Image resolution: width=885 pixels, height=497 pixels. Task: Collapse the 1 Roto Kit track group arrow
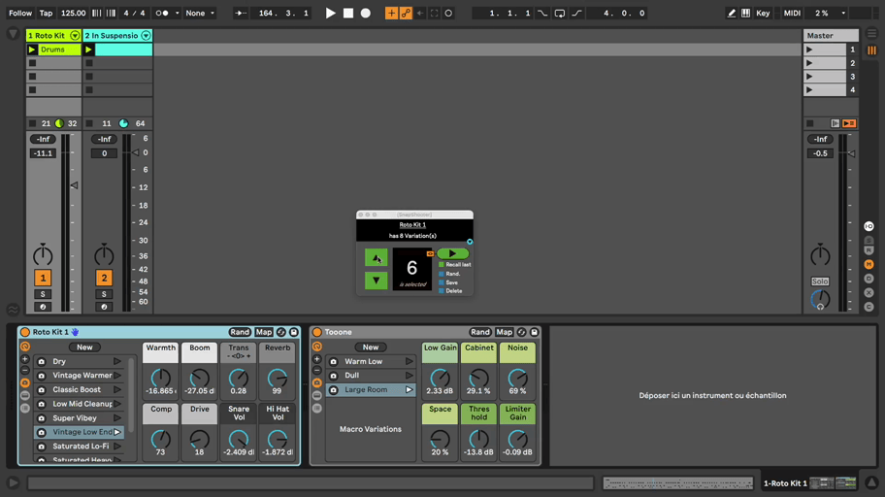75,36
